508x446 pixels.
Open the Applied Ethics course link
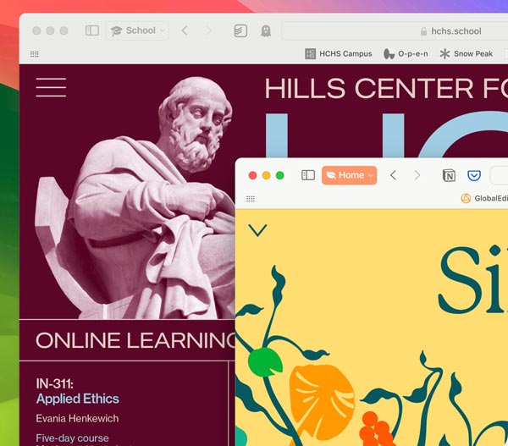click(x=78, y=399)
